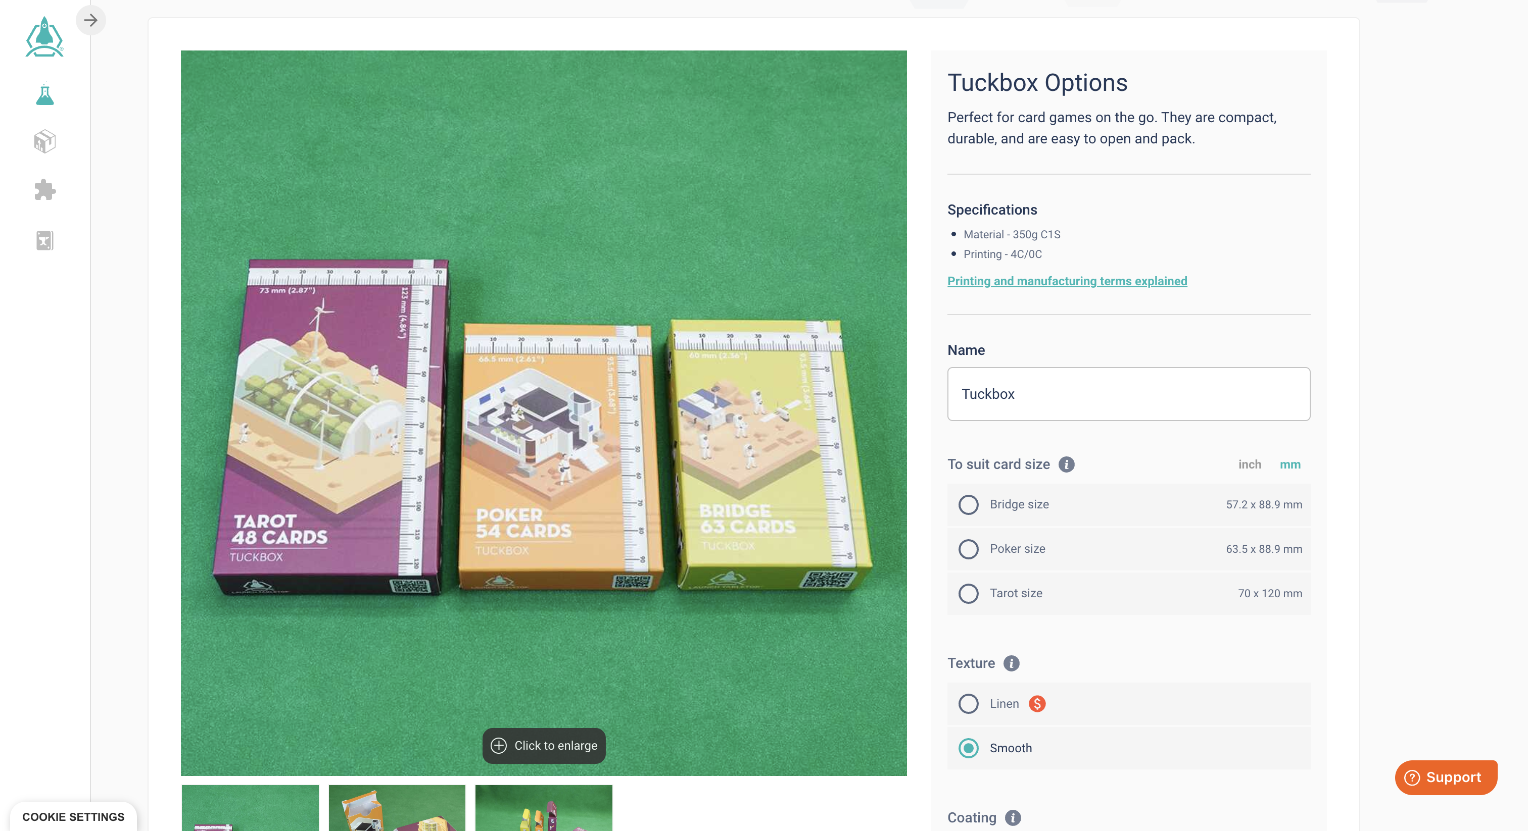Open Printing and manufacturing terms explained link
1528x831 pixels.
[1067, 281]
